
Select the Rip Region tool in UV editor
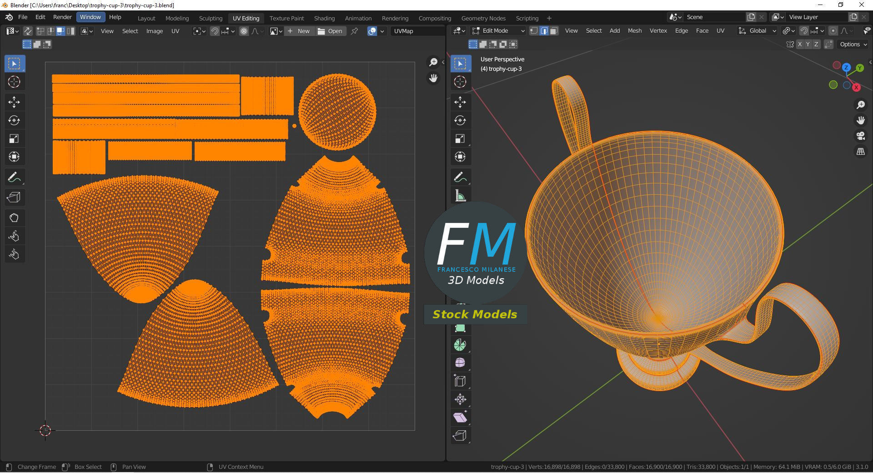[x=14, y=197]
